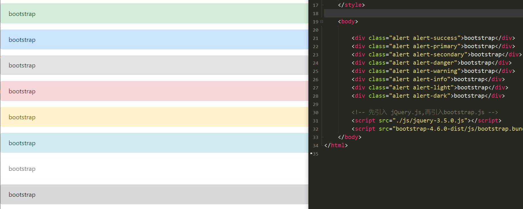Click line number 24 in the gutter
This screenshot has height=209, width=523.
[x=316, y=63]
